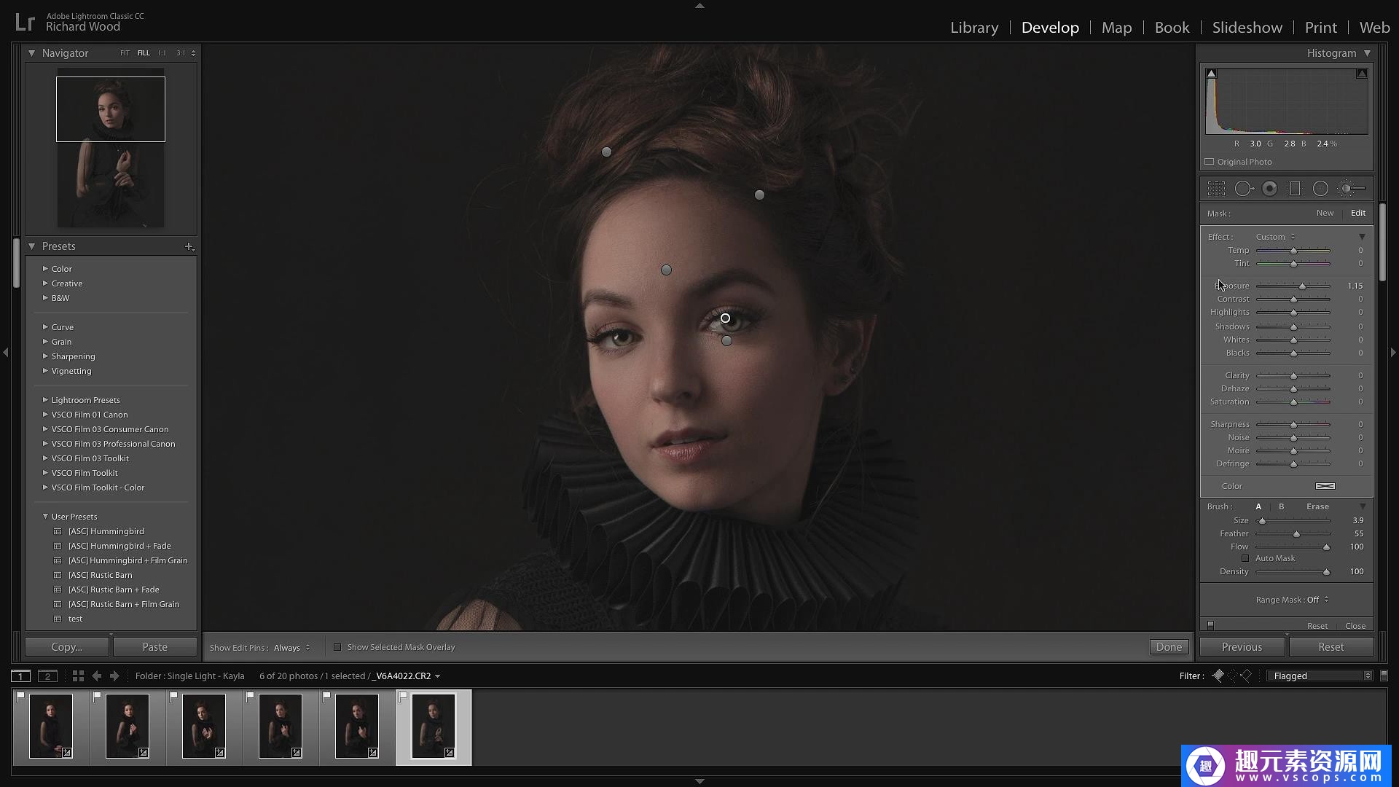The width and height of the screenshot is (1399, 787).
Task: Select the Radial Filter tool
Action: [x=1320, y=189]
